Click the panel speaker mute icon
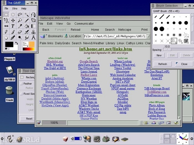This screenshot has height=145, width=194. click(72, 139)
